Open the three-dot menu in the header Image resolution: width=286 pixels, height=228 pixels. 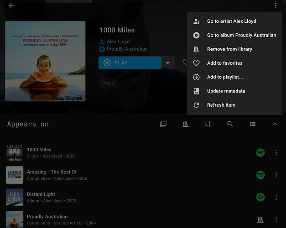click(x=276, y=5)
